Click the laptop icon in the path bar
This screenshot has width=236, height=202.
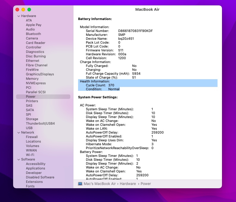tap(80, 184)
